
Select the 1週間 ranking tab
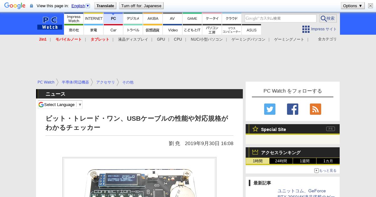click(x=305, y=161)
